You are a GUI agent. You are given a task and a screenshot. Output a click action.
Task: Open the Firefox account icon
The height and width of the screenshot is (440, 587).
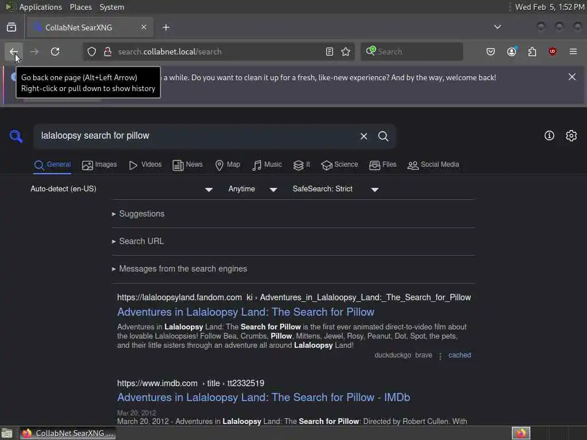(x=512, y=52)
